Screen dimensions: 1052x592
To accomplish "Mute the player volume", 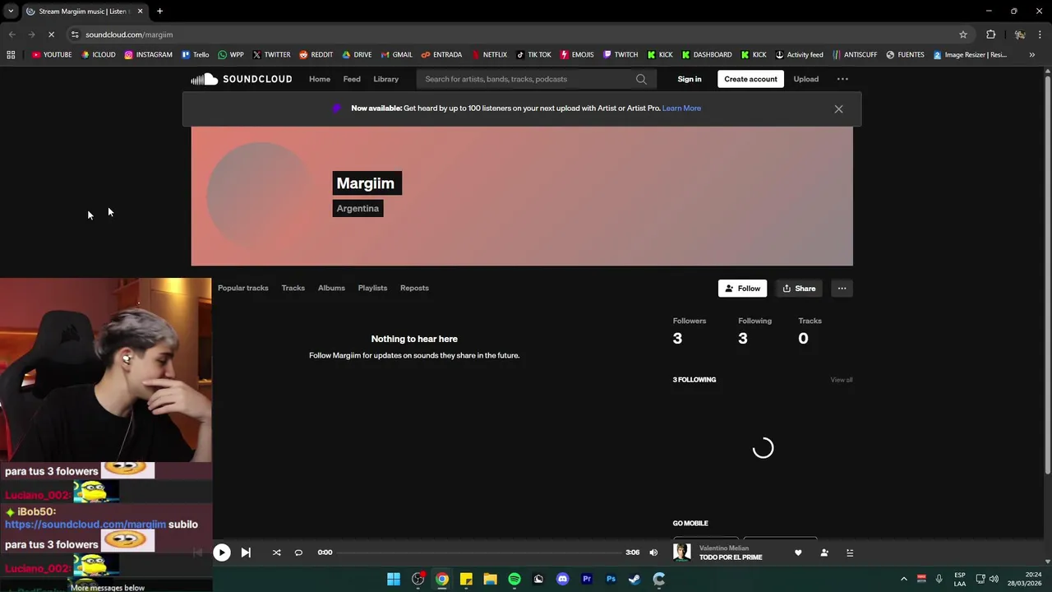I will [x=653, y=553].
